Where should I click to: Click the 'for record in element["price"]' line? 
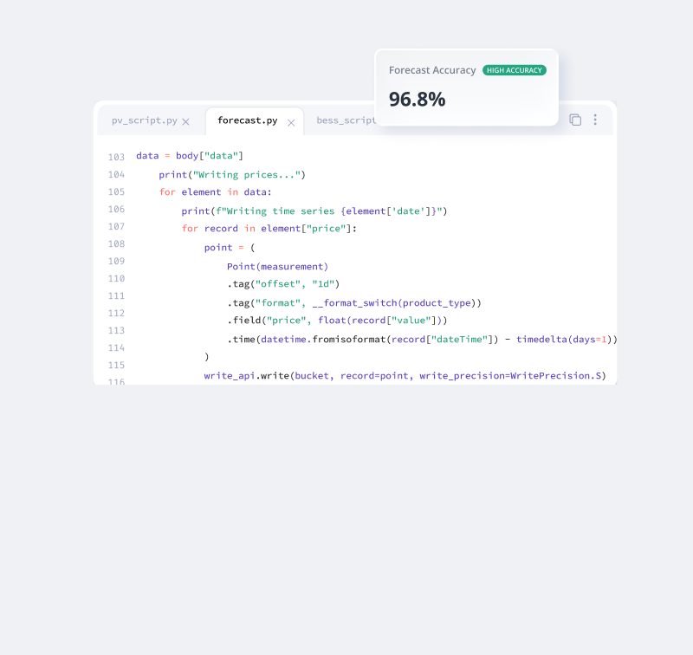coord(269,229)
